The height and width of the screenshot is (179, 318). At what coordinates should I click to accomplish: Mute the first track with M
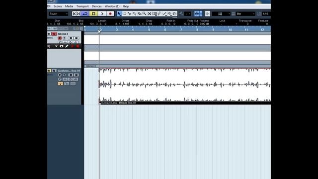point(49,34)
